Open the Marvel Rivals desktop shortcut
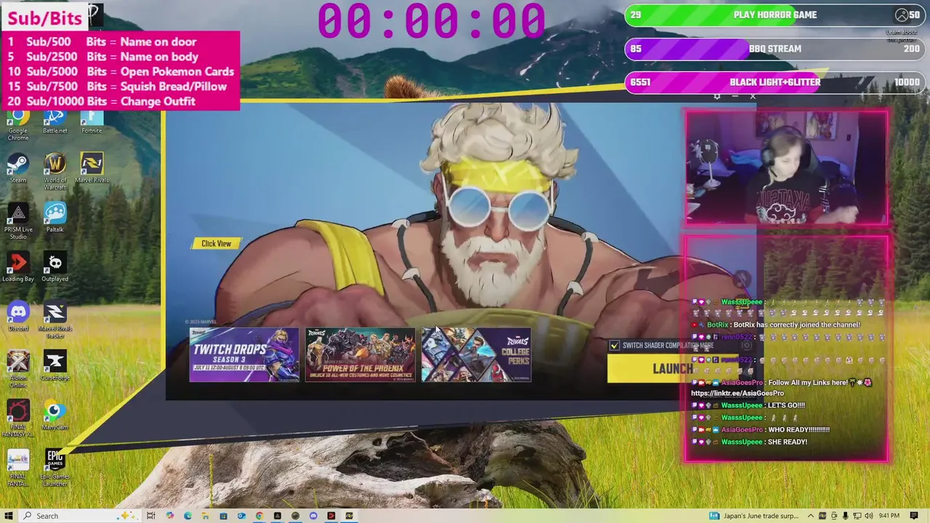Image resolution: width=930 pixels, height=523 pixels. point(92,169)
